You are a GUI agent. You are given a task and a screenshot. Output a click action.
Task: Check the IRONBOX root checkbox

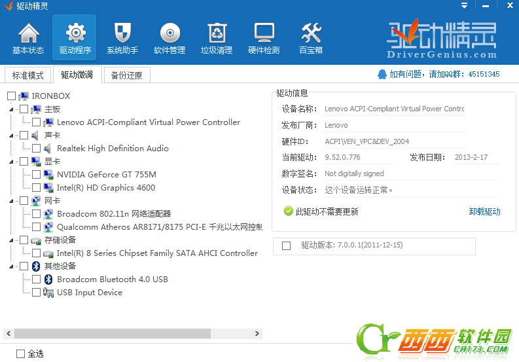(11, 96)
